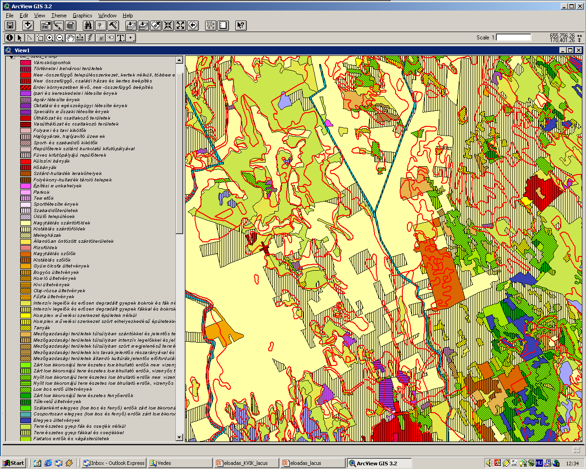Open the Theme menu

[59, 16]
